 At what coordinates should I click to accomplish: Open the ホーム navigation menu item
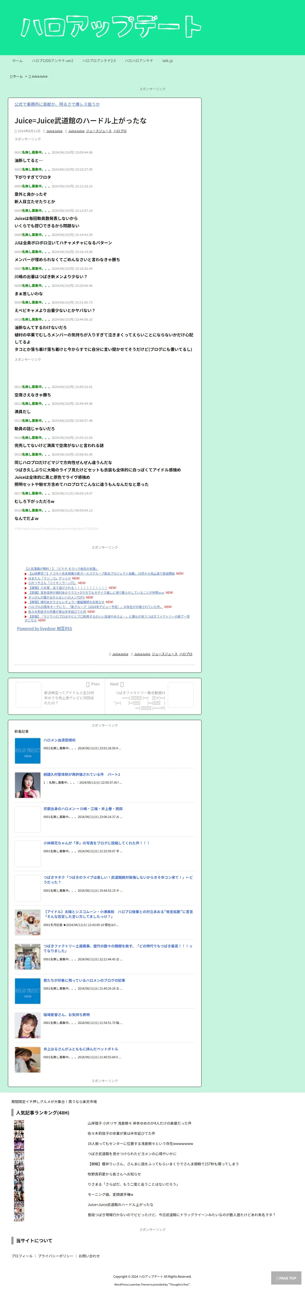(x=18, y=61)
